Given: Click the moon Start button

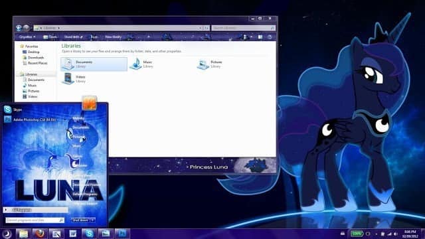Looking at the screenshot, I should point(6,234).
